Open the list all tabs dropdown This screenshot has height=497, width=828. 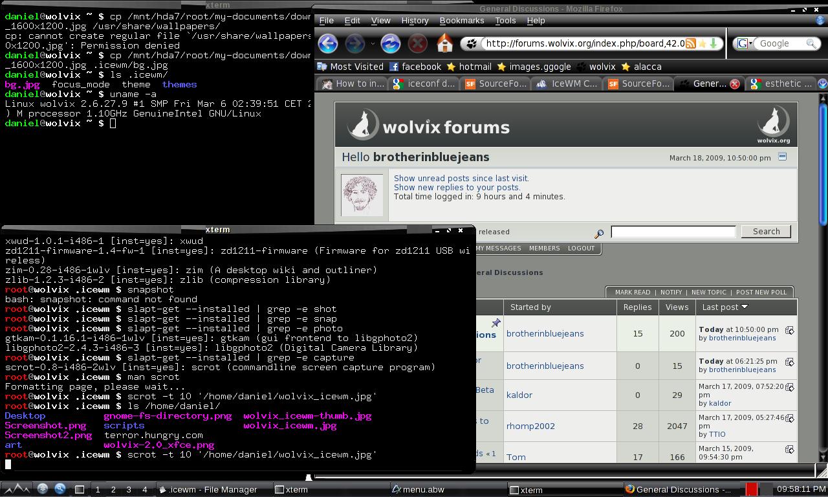coord(822,83)
